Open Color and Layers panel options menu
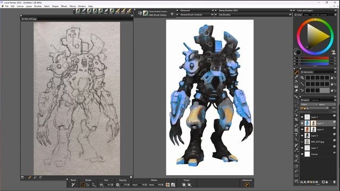This screenshot has width=340, height=191. click(x=335, y=11)
